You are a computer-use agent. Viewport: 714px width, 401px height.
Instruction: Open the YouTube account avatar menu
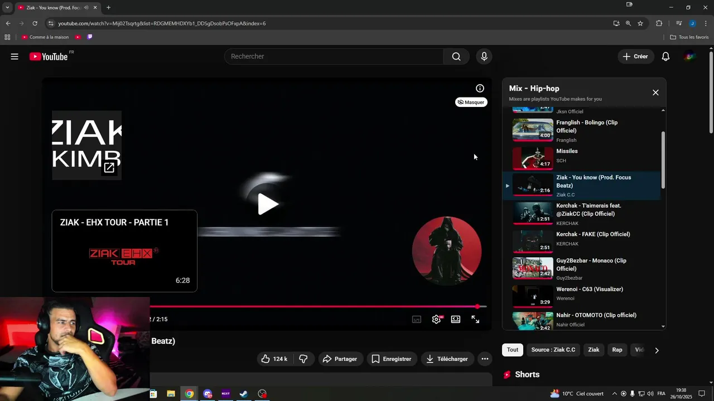[x=690, y=56]
